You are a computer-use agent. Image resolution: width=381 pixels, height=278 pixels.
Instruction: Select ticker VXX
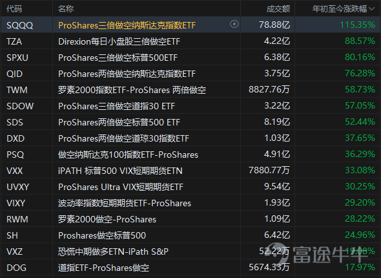15,171
